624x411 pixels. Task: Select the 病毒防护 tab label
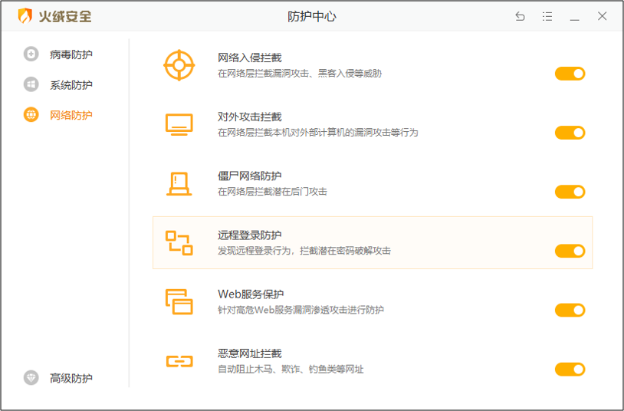pos(71,54)
